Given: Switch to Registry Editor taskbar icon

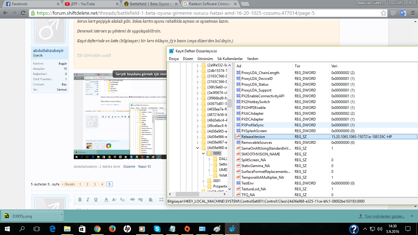Looking at the screenshot, I should point(232,229).
